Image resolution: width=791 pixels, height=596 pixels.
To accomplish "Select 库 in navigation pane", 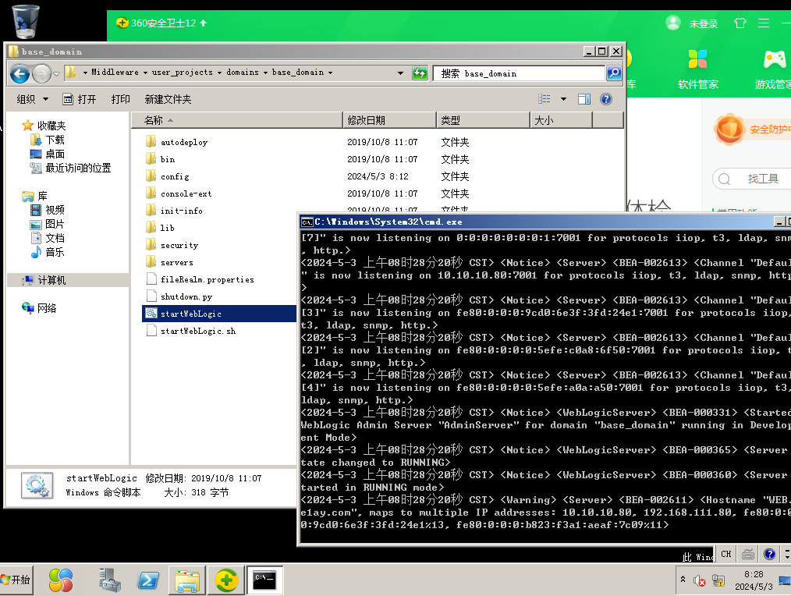I will coord(42,196).
